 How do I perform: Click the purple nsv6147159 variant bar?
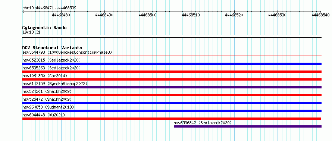pos(172,87)
